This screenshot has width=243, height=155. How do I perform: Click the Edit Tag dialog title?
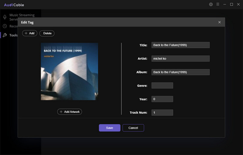tap(27, 22)
